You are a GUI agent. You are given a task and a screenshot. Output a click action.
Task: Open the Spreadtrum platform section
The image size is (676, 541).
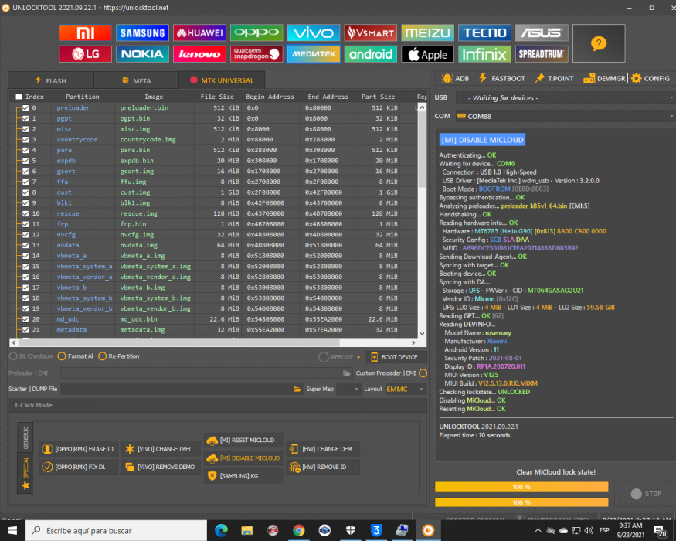(542, 54)
